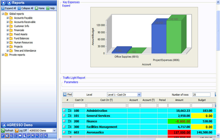Image resolution: width=220 pixels, height=140 pixels.
Task: Expand the Aeronautics row
Action: pos(64,132)
